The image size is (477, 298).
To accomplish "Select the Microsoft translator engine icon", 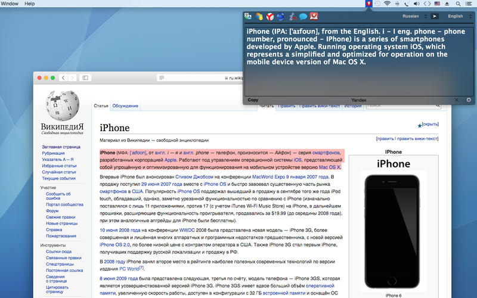I will click(259, 16).
